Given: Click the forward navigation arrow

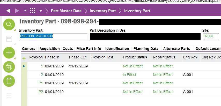Looking at the screenshot, I should point(17,11).
